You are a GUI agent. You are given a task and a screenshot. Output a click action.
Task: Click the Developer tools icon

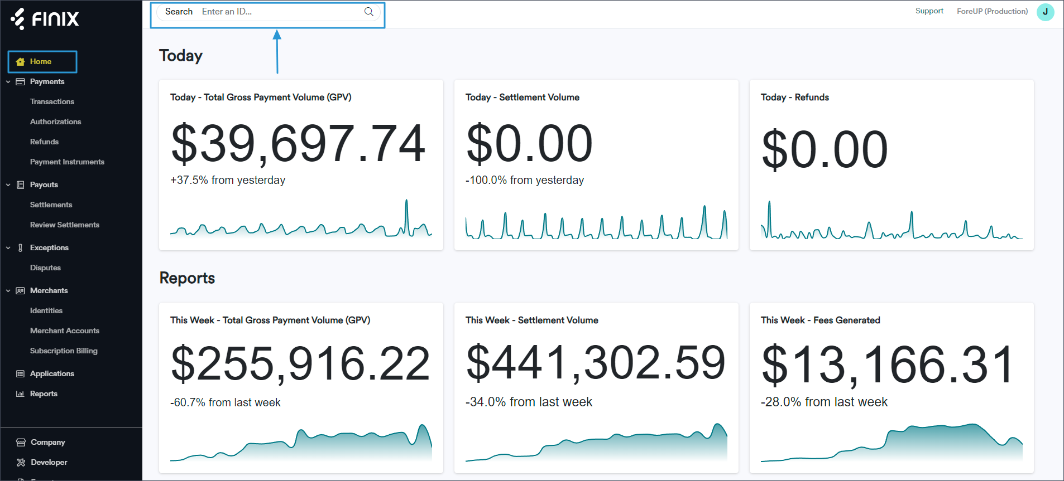coord(21,463)
